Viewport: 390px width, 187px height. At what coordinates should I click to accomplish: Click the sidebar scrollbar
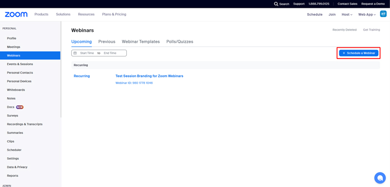[x=61, y=70]
